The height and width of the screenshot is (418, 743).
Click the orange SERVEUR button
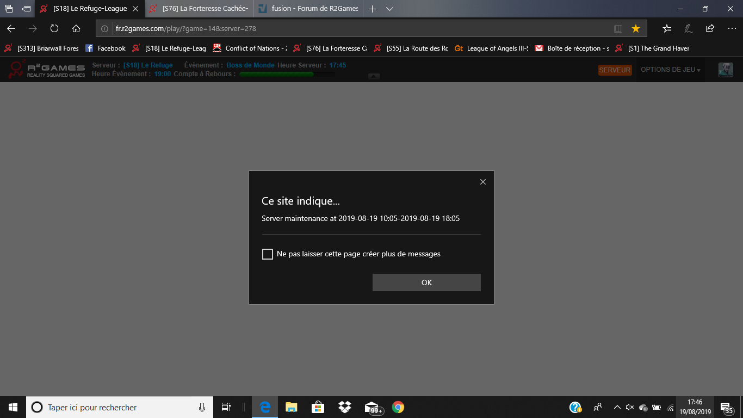(x=615, y=70)
